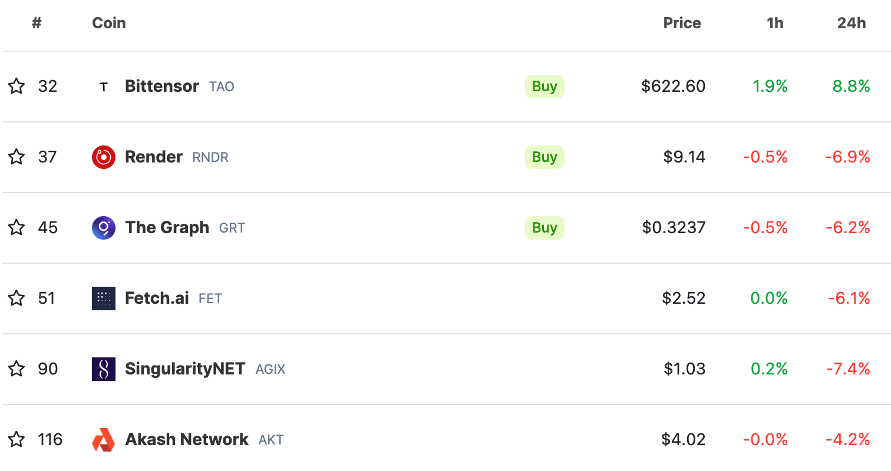Click the Fetch.ai square logo
Viewport: 891px width, 471px height.
click(x=103, y=298)
